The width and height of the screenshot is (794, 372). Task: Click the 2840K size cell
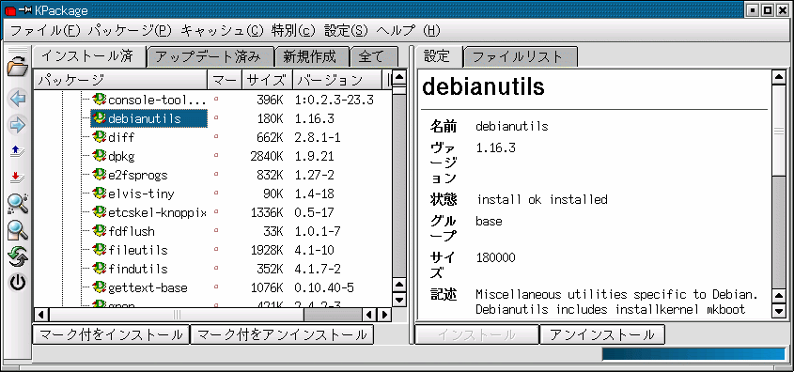click(x=266, y=156)
